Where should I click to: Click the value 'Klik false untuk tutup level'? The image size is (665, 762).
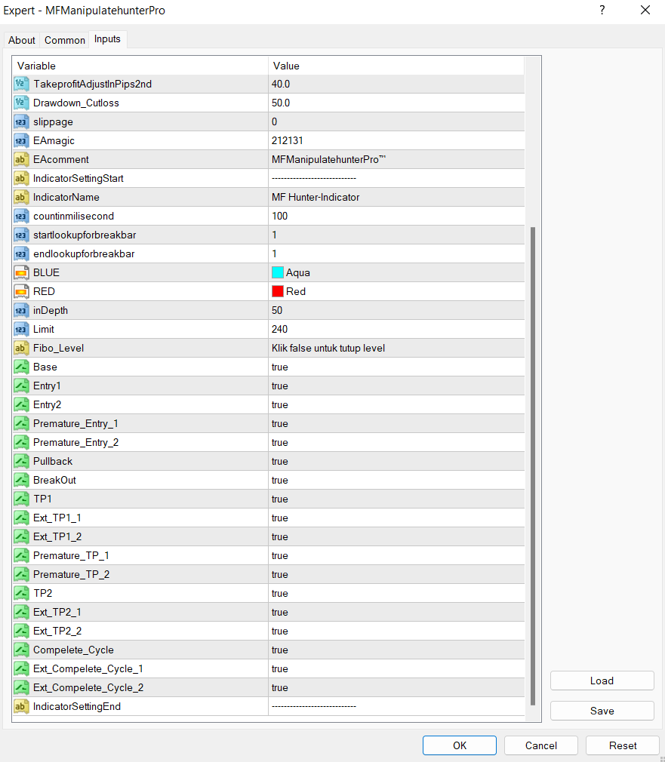tap(328, 349)
